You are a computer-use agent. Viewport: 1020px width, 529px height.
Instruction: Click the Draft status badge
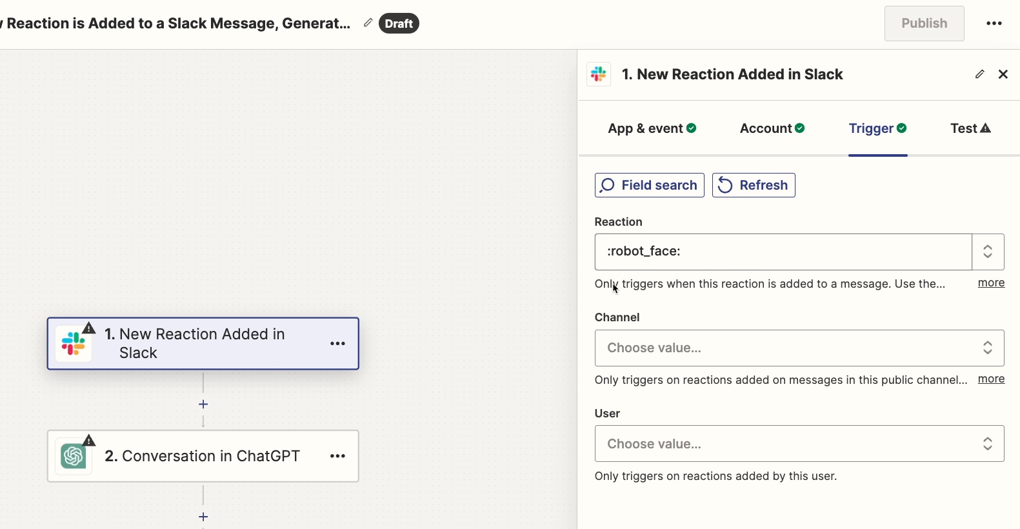[x=399, y=23]
